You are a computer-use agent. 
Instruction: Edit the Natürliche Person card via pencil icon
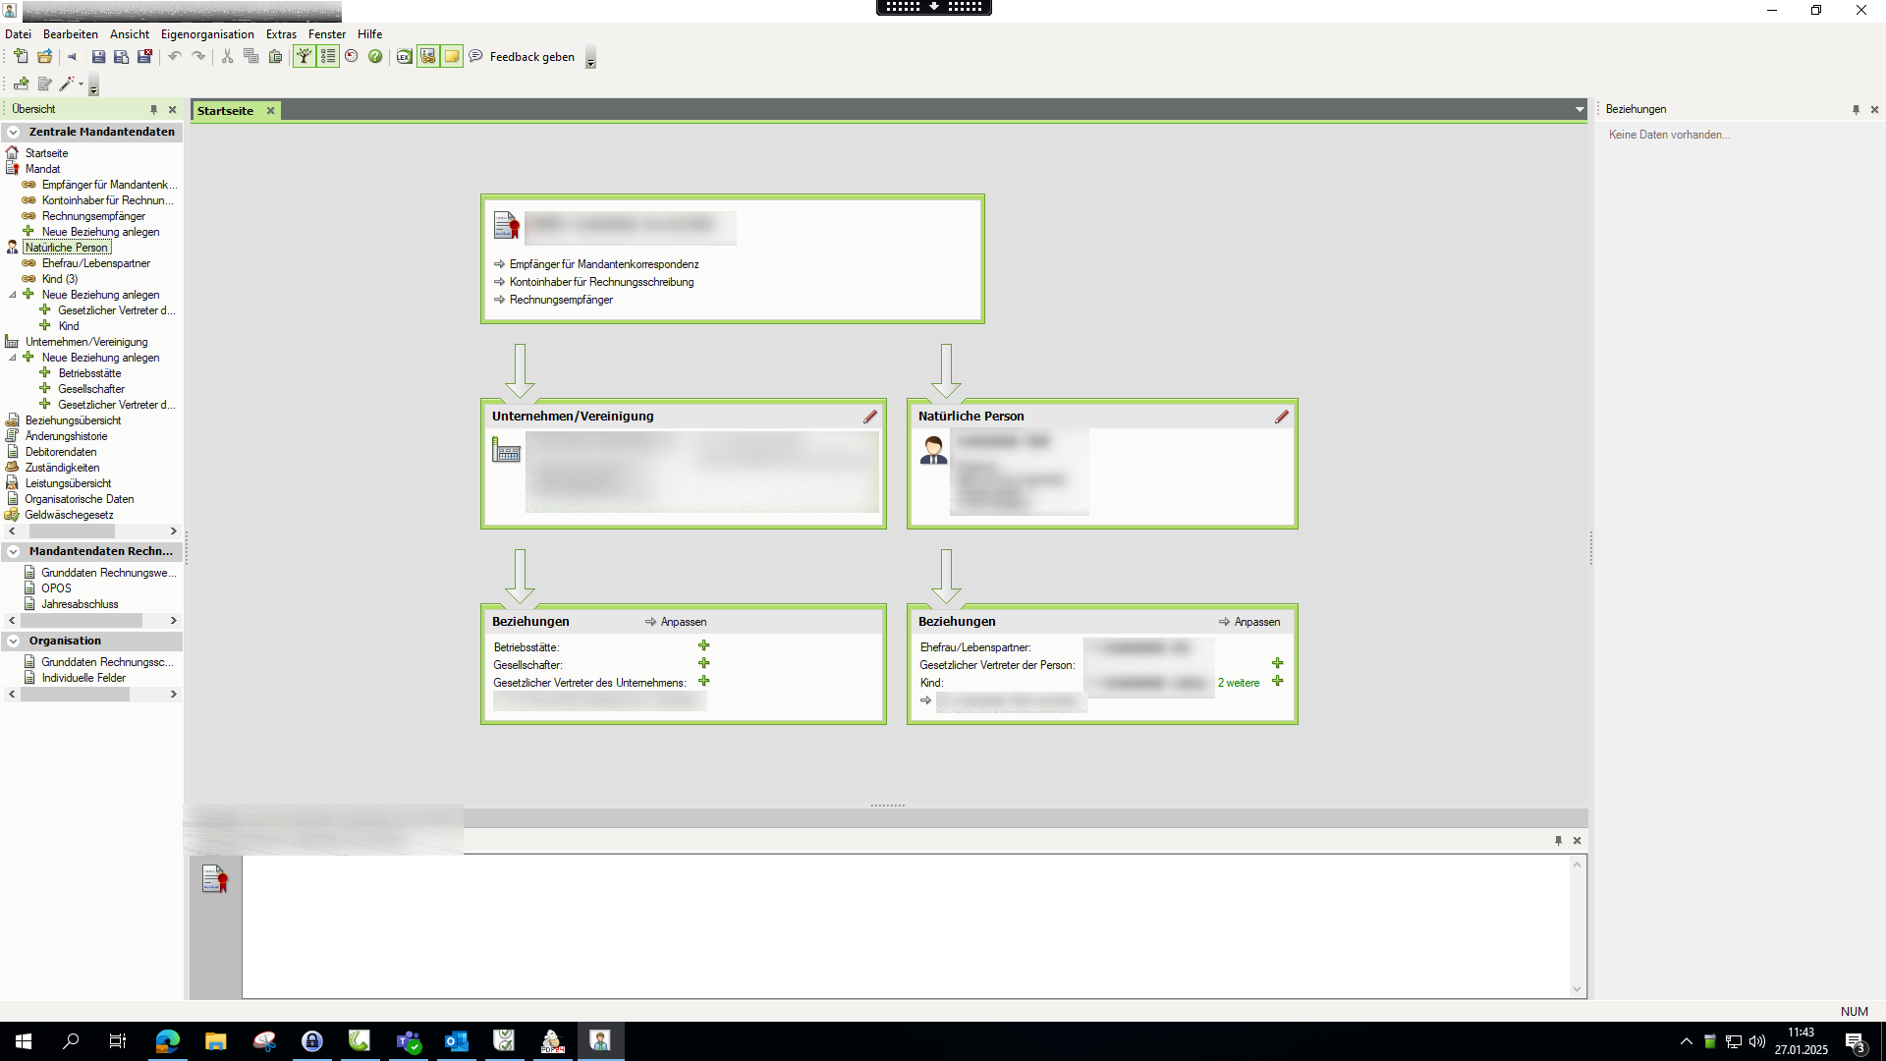1281,417
